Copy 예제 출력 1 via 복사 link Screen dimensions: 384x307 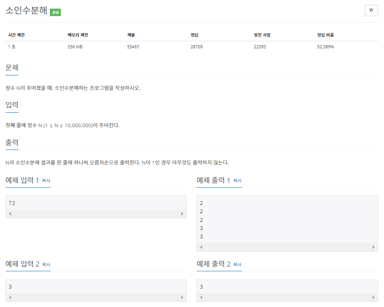(x=237, y=181)
